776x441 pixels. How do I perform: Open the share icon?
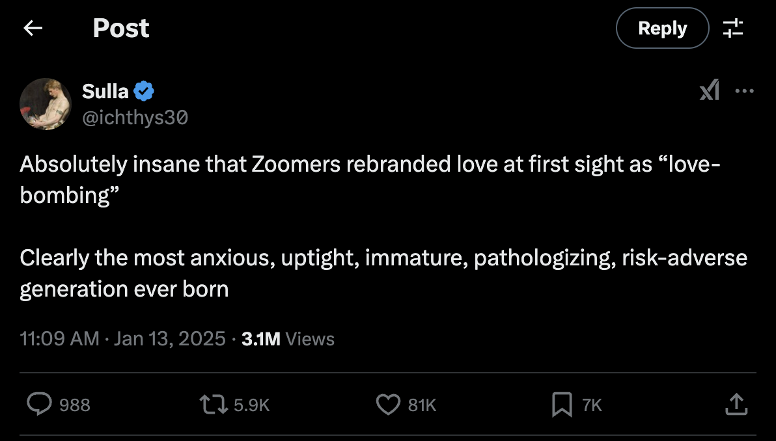click(736, 405)
